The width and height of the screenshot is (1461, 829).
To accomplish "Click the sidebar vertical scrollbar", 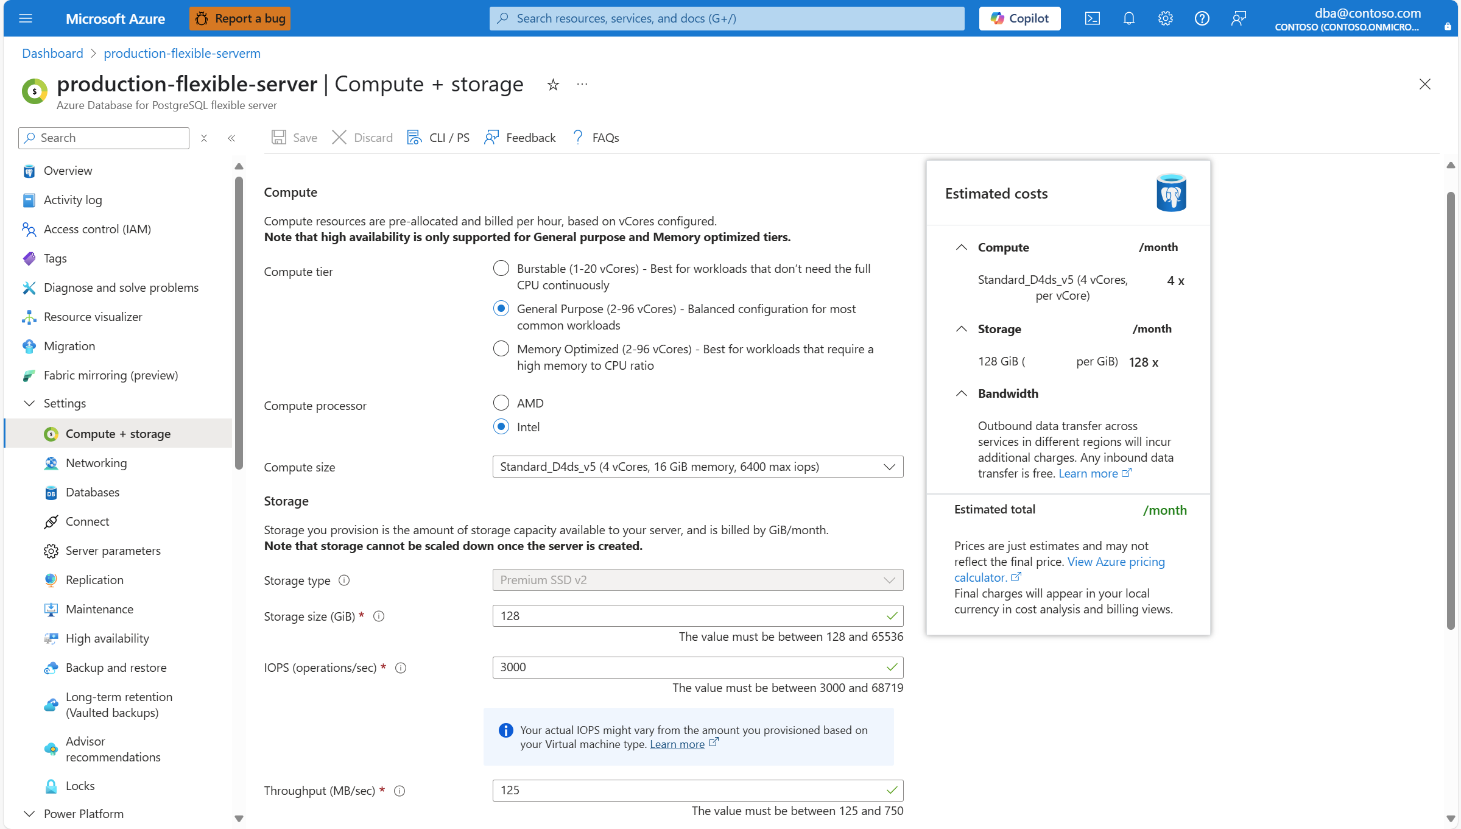I will click(239, 323).
